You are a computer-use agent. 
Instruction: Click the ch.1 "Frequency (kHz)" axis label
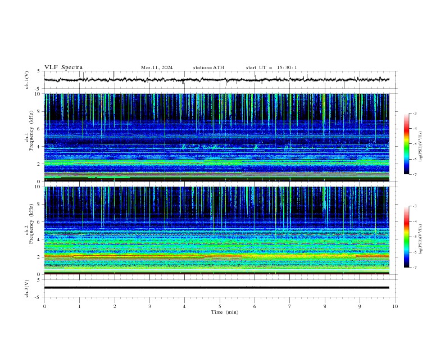(31, 130)
